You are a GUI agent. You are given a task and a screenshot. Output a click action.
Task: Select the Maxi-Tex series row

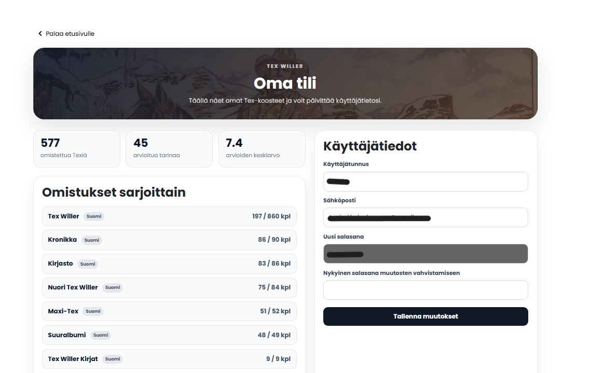pyautogui.click(x=169, y=311)
